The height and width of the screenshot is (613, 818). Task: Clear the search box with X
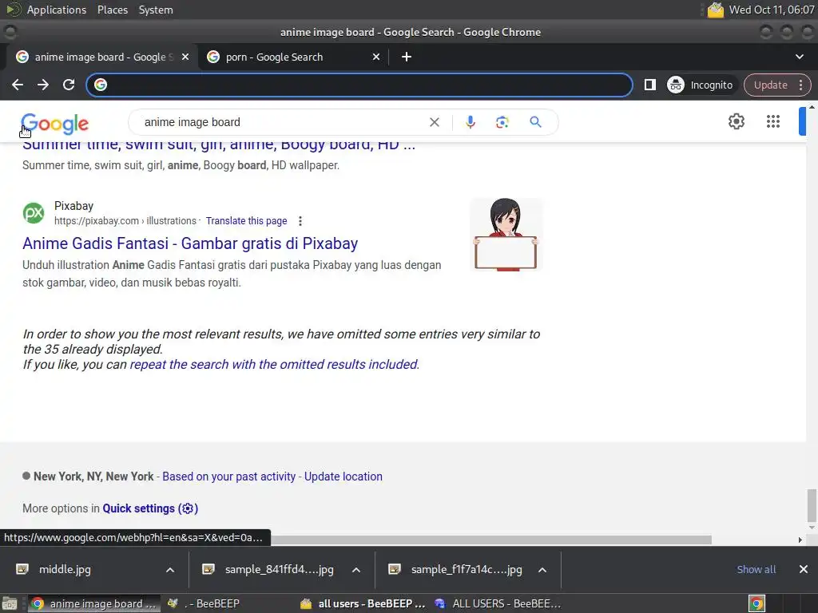tap(434, 122)
